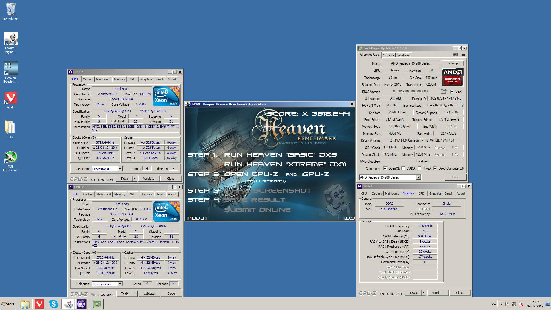Toggle the DirectCompute 5.0 checkbox
This screenshot has width=551, height=310.
click(x=435, y=168)
